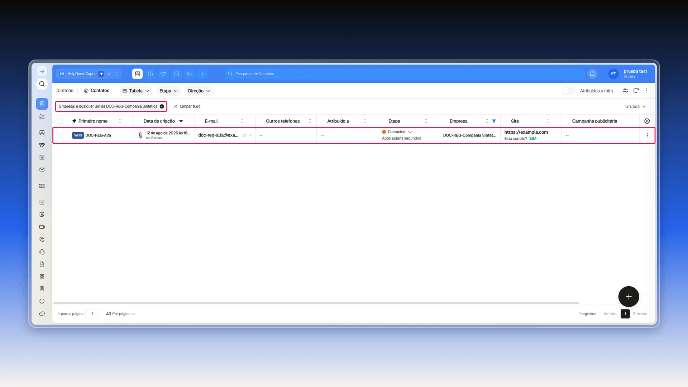
Task: Open the Contacted stage dropdown in the row
Action: (397, 132)
